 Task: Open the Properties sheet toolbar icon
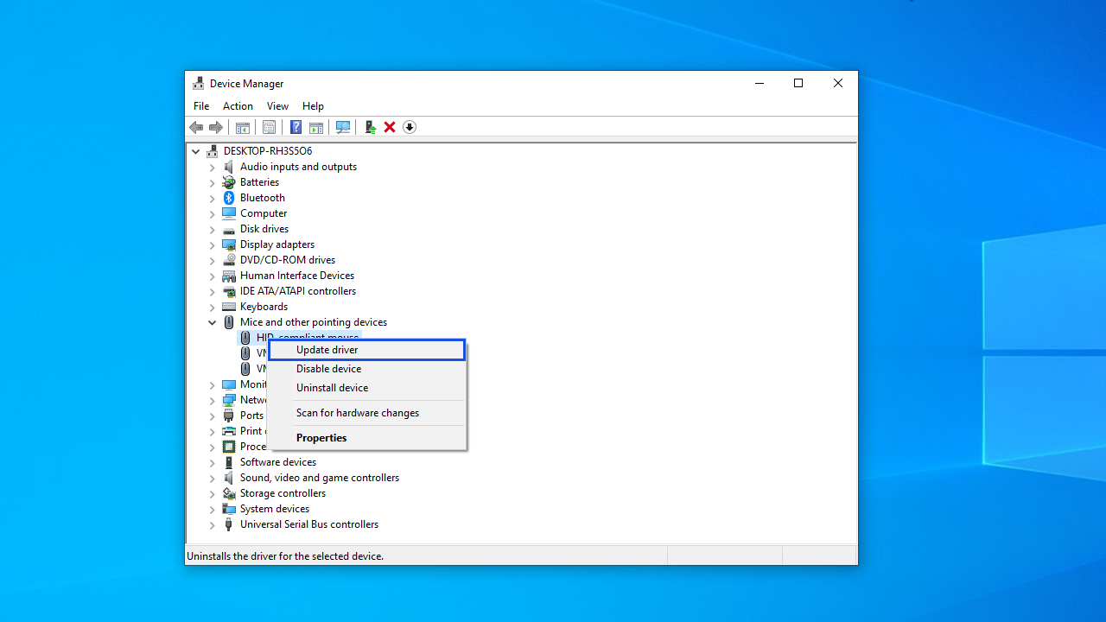click(270, 127)
